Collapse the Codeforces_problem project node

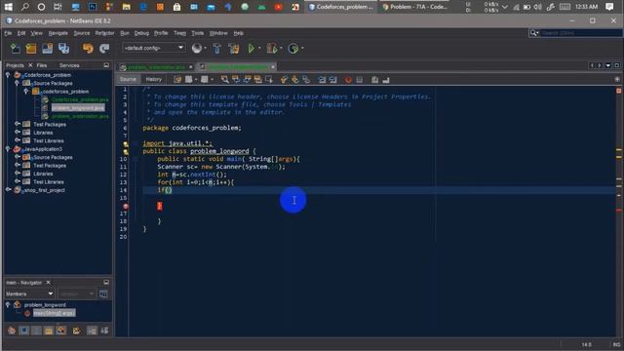tap(8, 75)
